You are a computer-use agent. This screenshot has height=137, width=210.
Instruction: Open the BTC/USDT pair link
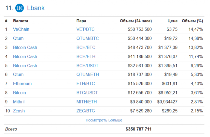tap(87, 93)
